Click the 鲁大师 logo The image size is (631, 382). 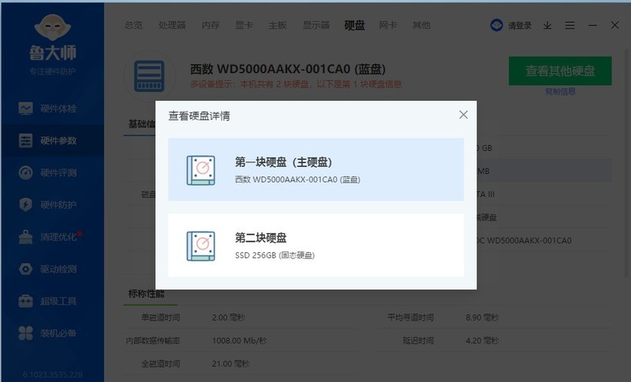pyautogui.click(x=53, y=38)
